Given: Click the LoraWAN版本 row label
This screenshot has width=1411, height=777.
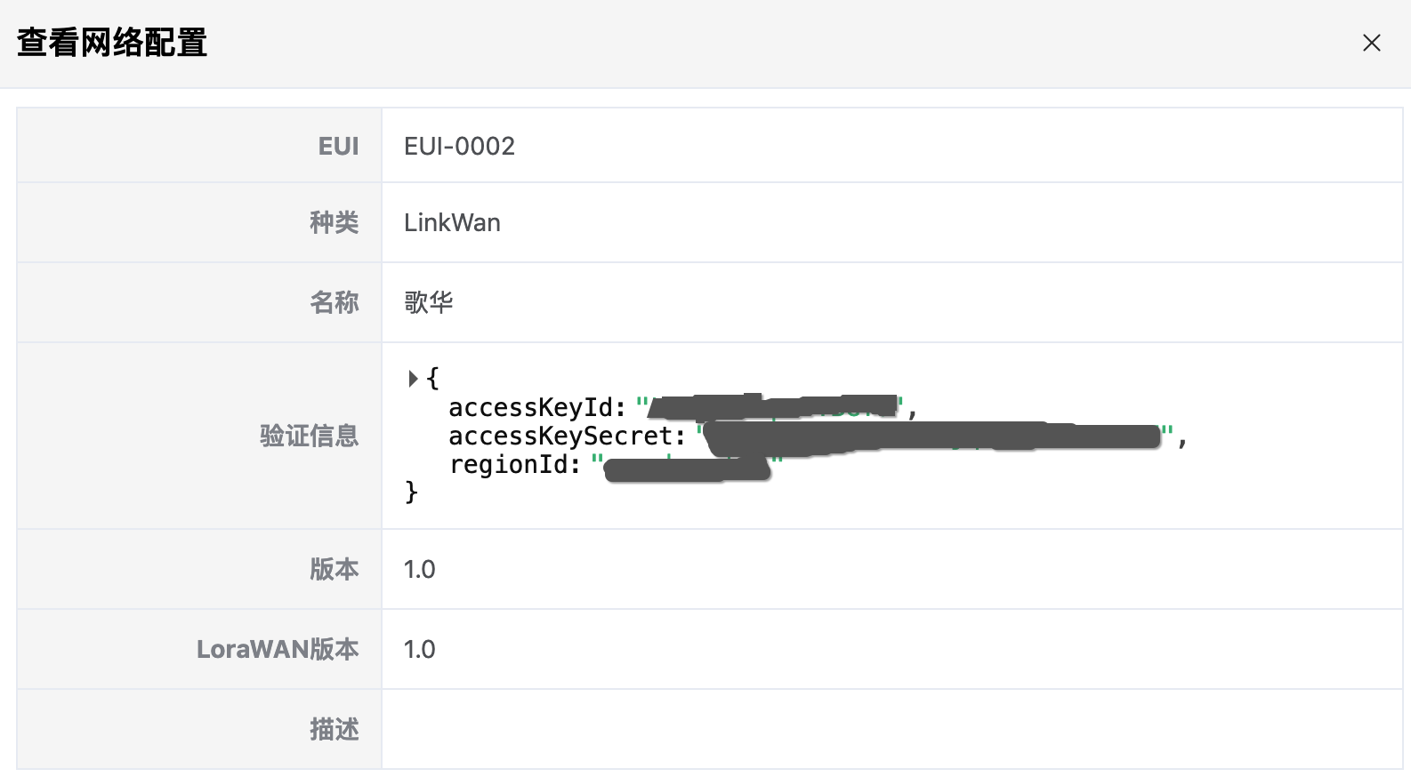Looking at the screenshot, I should click(278, 649).
